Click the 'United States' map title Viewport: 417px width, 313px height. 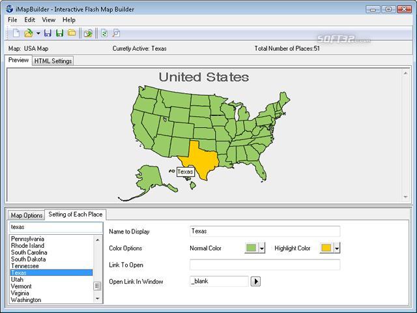pyautogui.click(x=204, y=77)
